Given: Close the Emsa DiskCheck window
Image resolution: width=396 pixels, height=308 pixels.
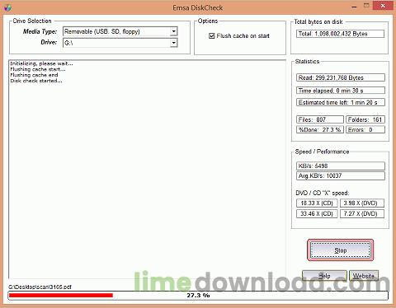Looking at the screenshot, I should (383, 6).
